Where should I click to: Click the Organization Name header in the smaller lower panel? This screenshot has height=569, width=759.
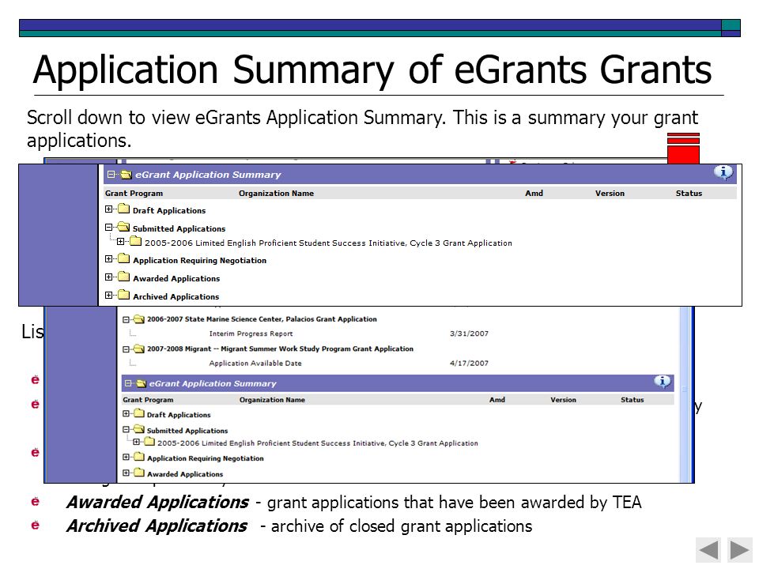[x=272, y=400]
